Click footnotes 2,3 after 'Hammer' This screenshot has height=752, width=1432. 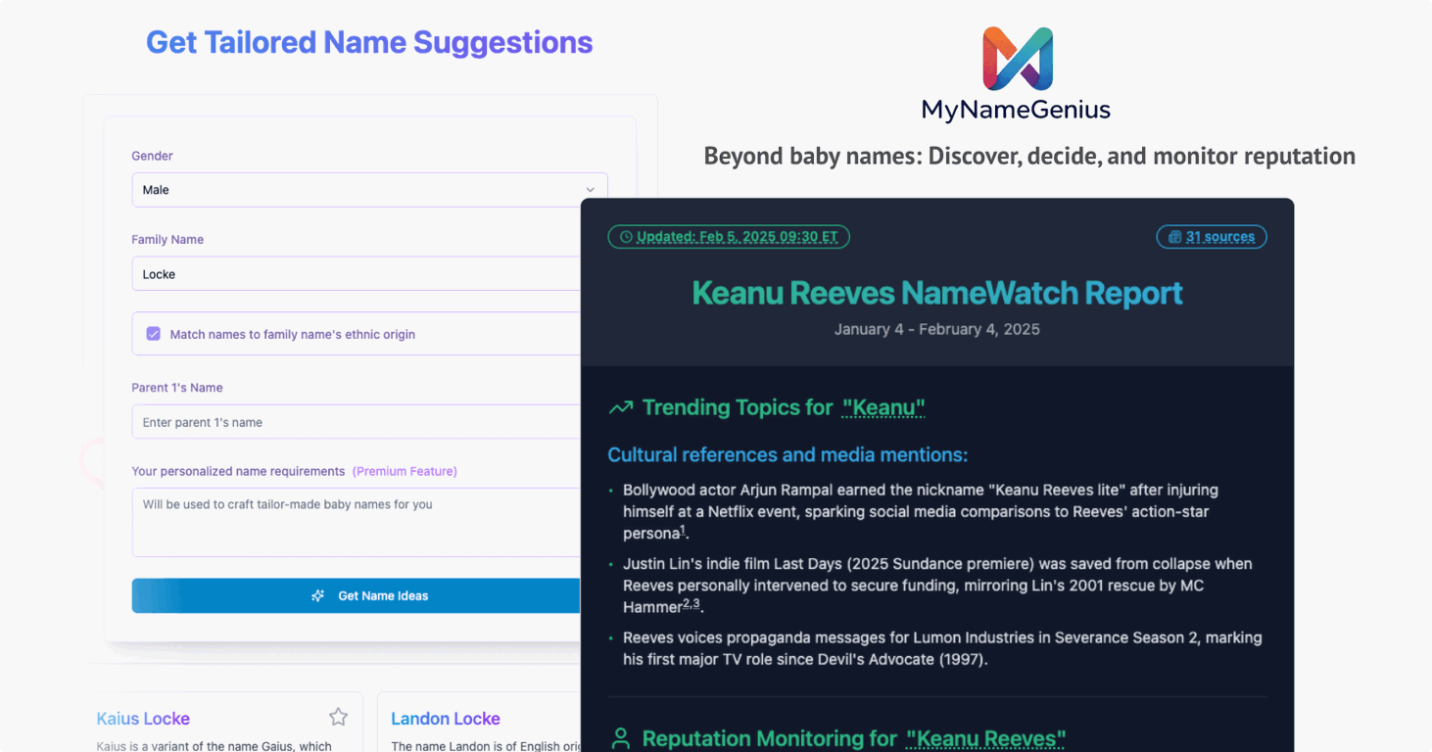pyautogui.click(x=692, y=603)
